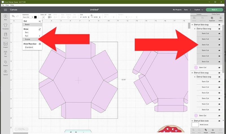Collapse the second nested Donut-box-svg subgroup
The width and height of the screenshot is (226, 134).
click(x=195, y=77)
